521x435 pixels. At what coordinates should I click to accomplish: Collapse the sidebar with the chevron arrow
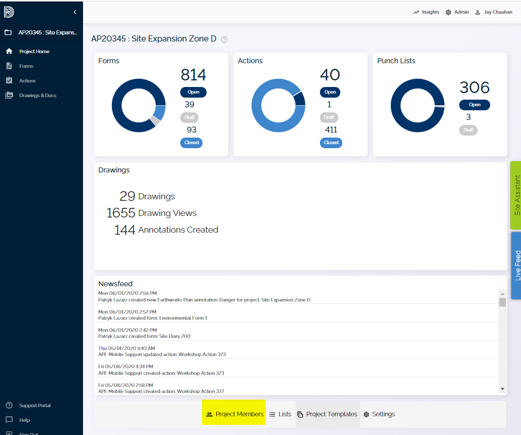75,12
